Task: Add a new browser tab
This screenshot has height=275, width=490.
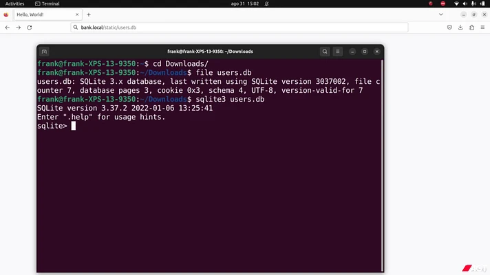Action: (x=89, y=14)
